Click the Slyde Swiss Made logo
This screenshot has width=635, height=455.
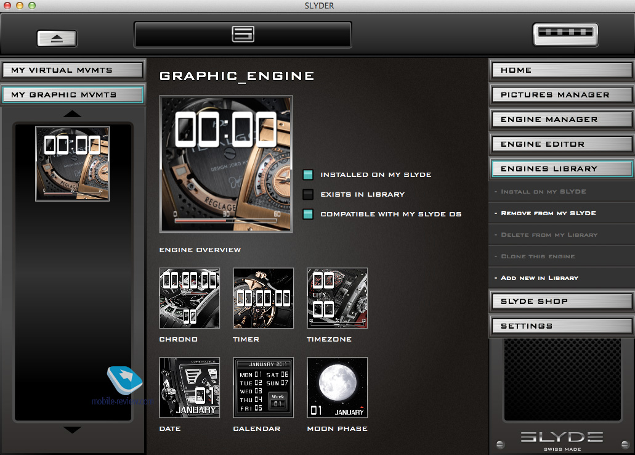(562, 441)
